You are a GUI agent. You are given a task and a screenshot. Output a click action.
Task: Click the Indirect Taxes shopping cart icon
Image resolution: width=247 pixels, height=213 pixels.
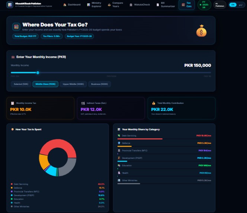pos(83,103)
